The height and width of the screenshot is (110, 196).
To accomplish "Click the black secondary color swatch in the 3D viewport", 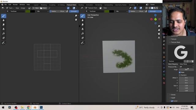I will pos(111,11).
